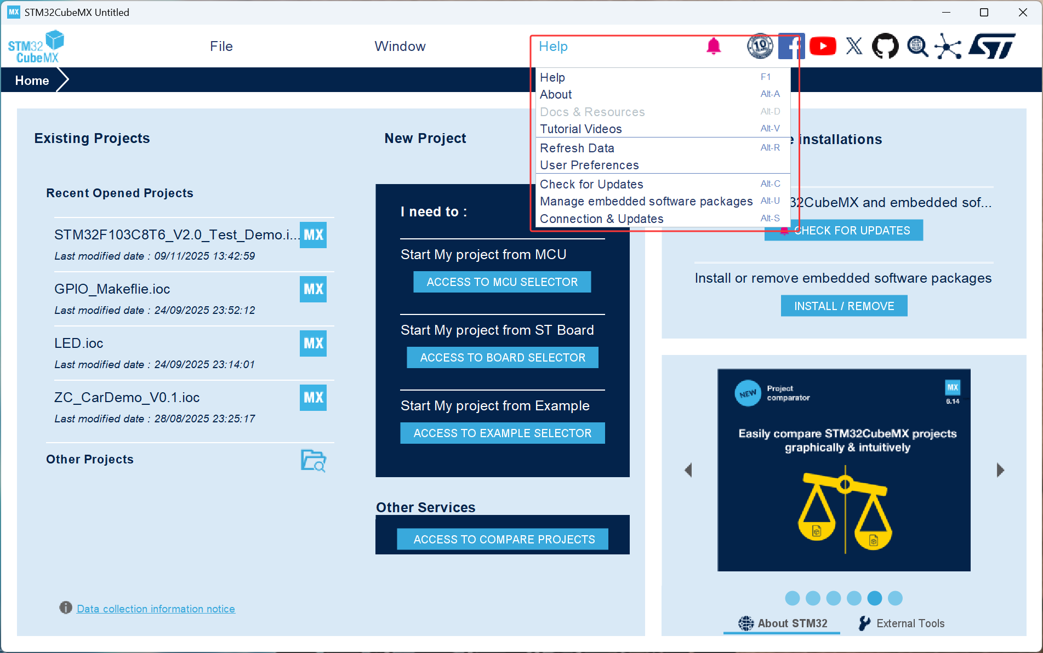Image resolution: width=1043 pixels, height=653 pixels.
Task: Click CHECK FOR UPDATES button
Action: (x=844, y=230)
